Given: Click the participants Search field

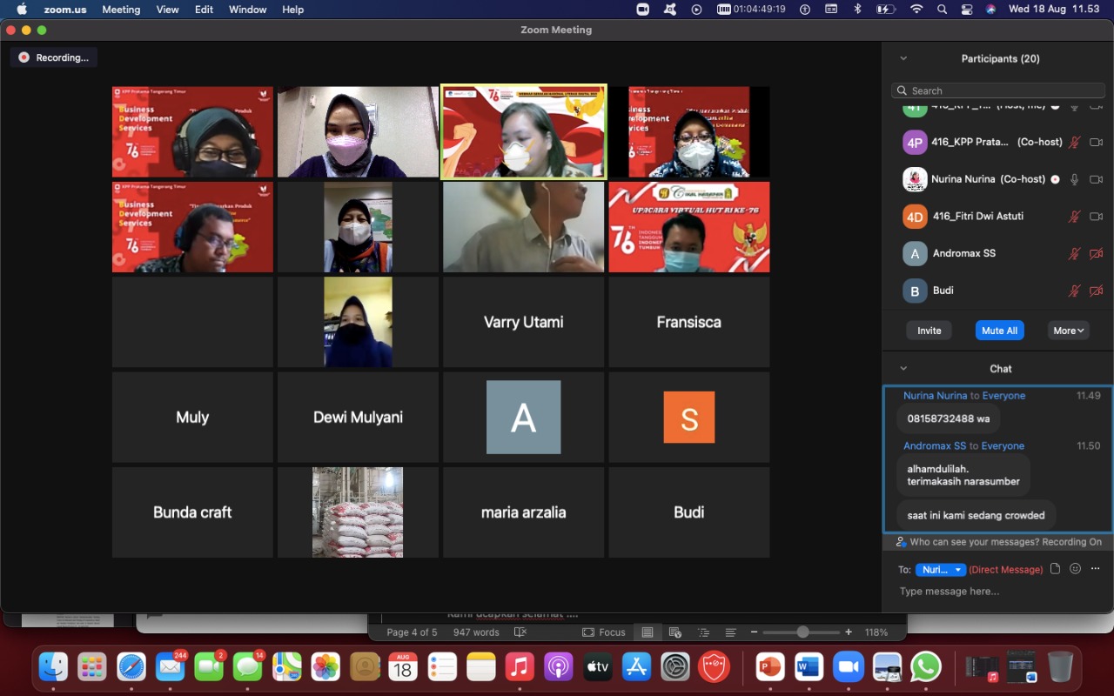Looking at the screenshot, I should (x=998, y=90).
